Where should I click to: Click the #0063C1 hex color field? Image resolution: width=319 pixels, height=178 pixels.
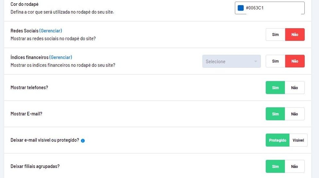[x=273, y=8]
